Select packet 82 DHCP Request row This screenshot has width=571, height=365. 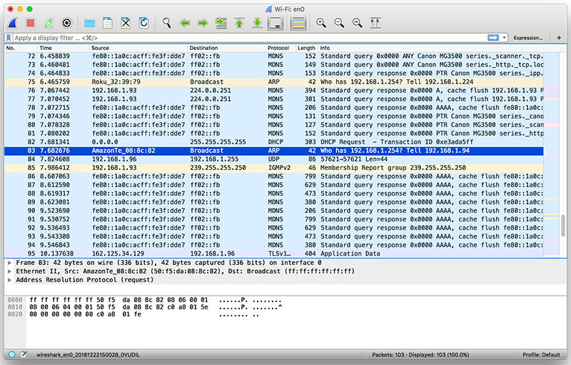click(274, 142)
